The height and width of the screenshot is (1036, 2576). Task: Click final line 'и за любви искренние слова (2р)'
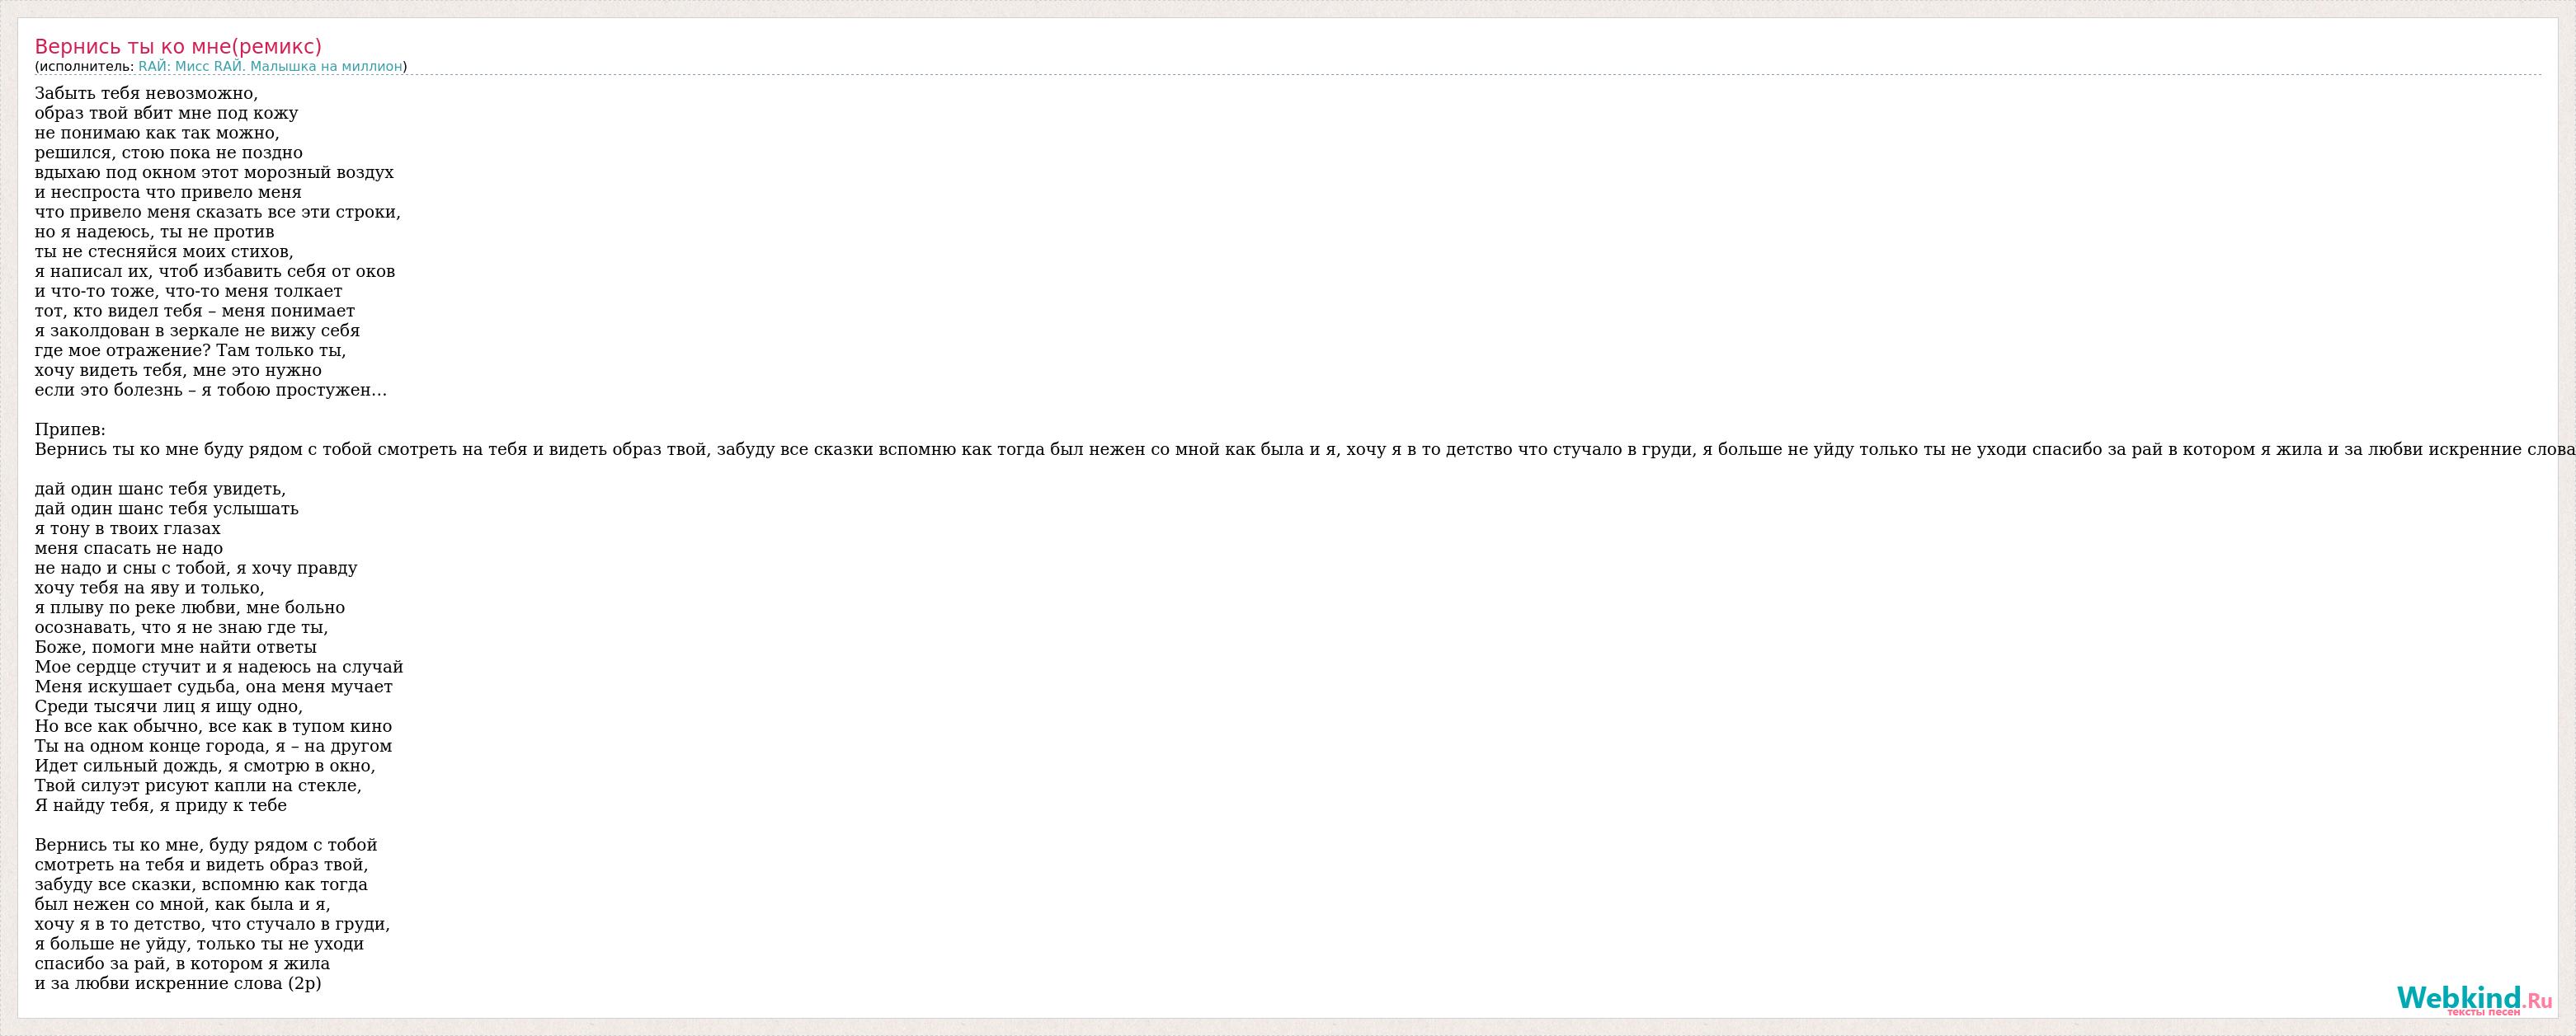click(178, 983)
